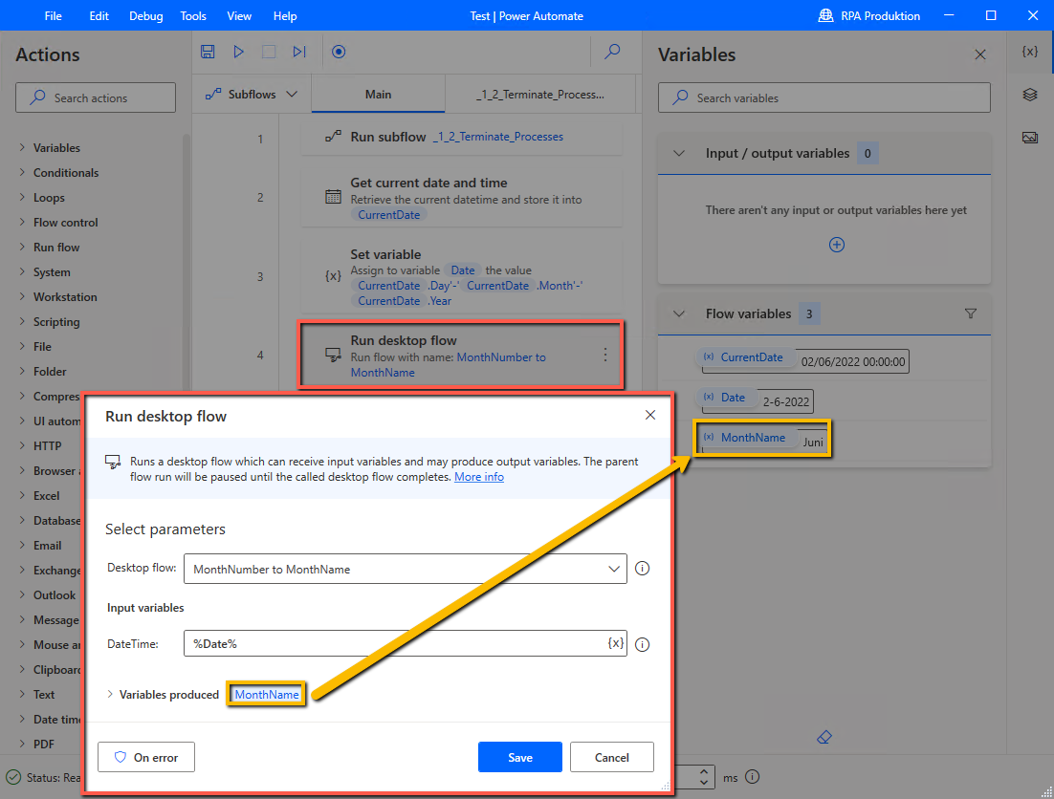Toggle the Variables pane {x} sidebar icon

point(1030,51)
